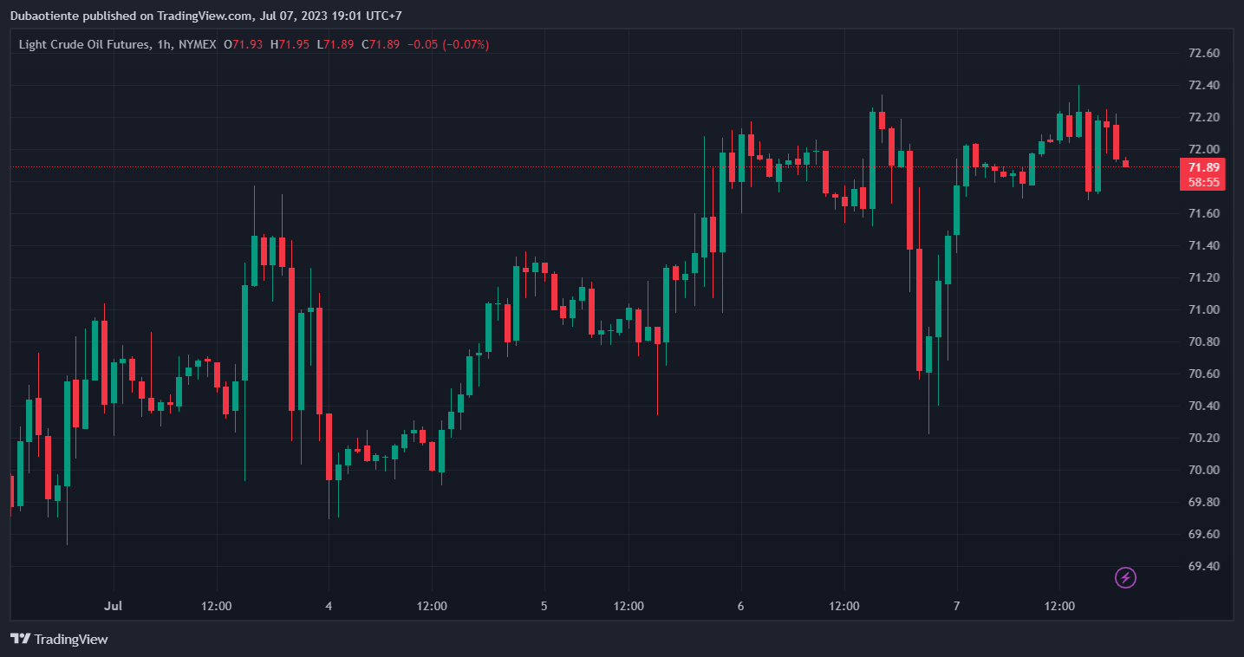The image size is (1244, 657).
Task: Click the Jul label on time axis
Action: (114, 606)
